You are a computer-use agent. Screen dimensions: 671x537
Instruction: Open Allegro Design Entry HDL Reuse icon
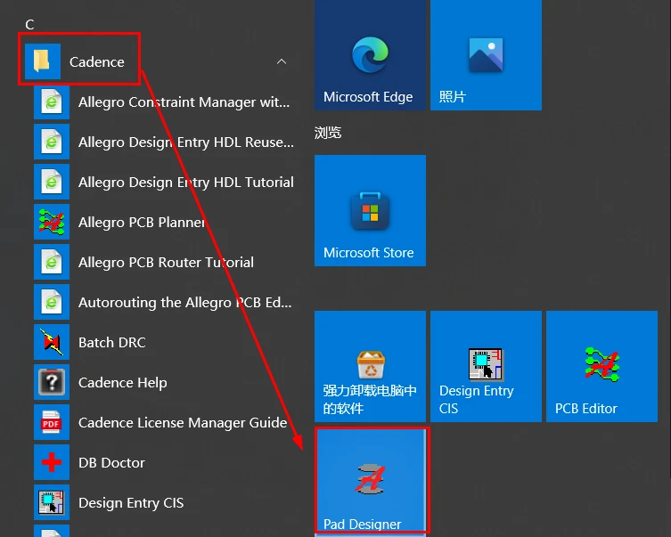(52, 142)
